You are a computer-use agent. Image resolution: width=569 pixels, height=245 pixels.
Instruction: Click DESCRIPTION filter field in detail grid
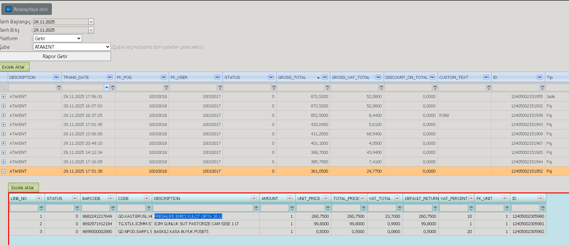pos(203,208)
